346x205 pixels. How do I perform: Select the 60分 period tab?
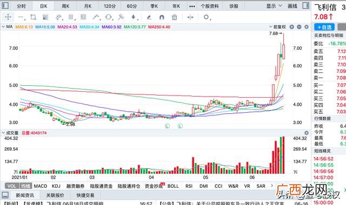[132, 6]
